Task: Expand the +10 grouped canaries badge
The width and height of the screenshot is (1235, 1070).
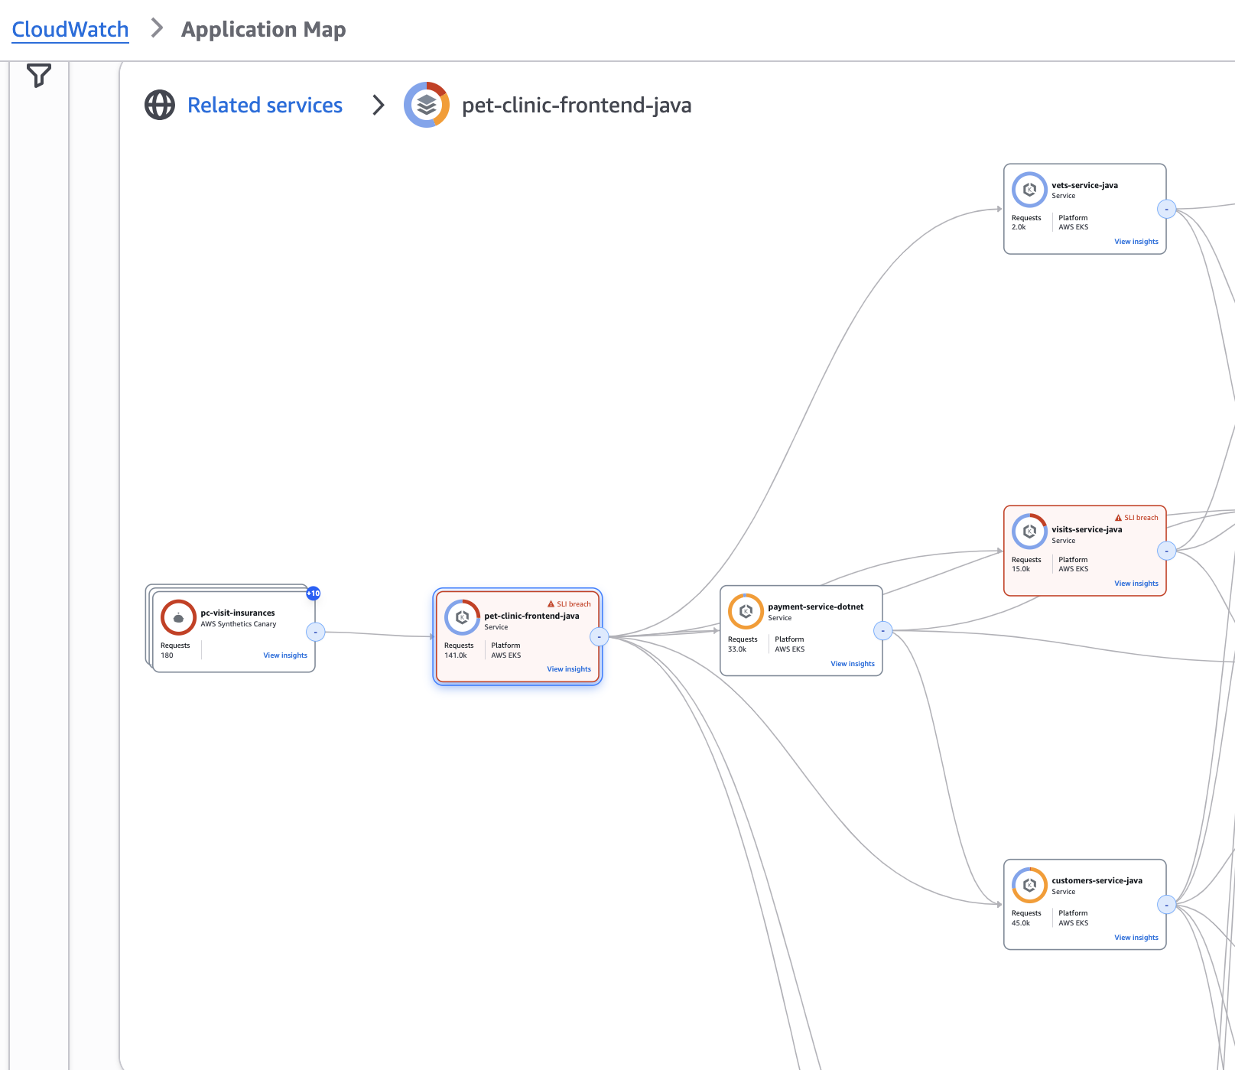Action: (314, 594)
